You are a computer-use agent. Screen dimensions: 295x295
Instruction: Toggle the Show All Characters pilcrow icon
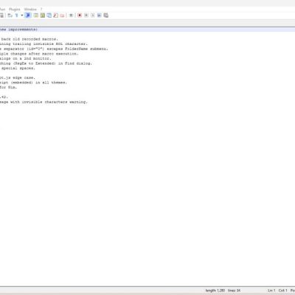pyautogui.click(x=16, y=15)
